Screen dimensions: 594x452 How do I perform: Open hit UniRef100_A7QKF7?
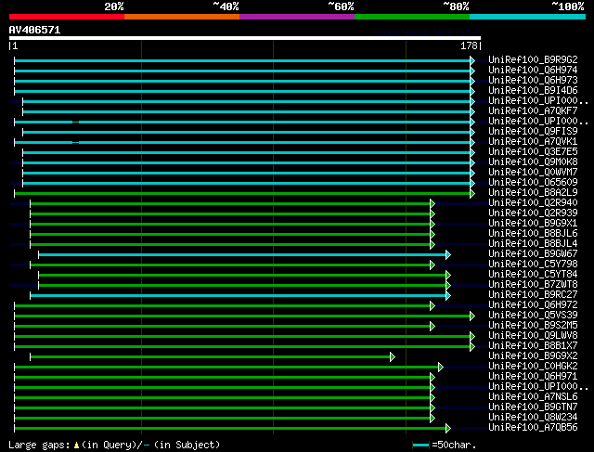[533, 111]
